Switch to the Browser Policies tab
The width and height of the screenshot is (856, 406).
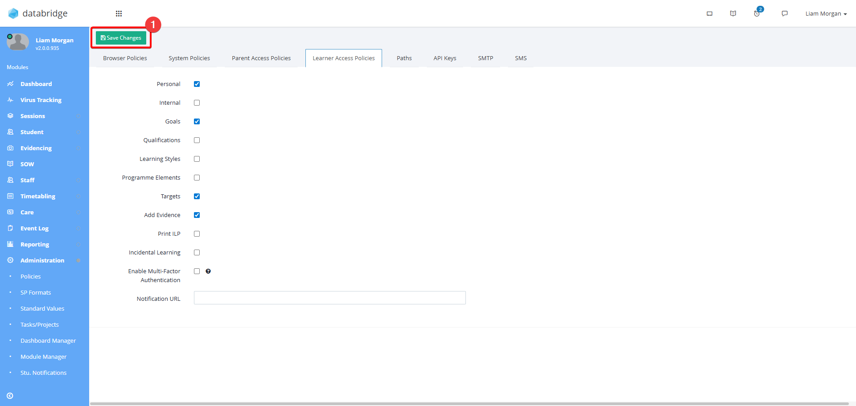click(x=125, y=58)
